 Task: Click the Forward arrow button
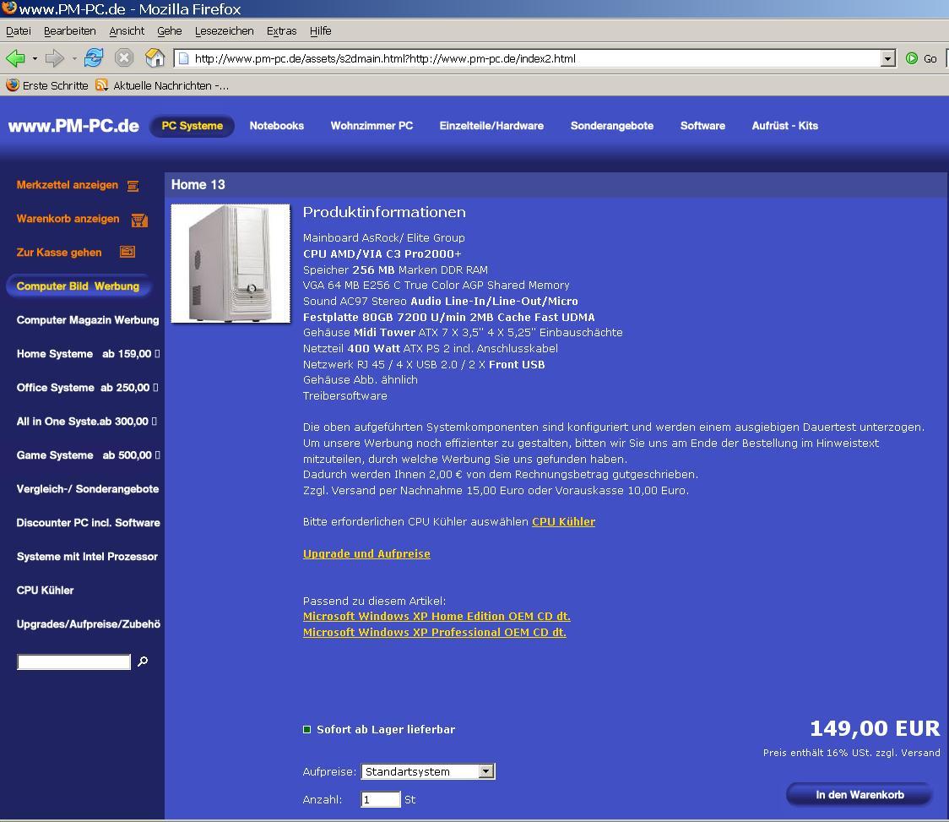coord(55,58)
